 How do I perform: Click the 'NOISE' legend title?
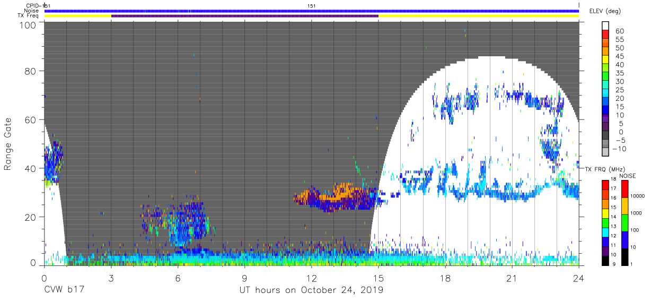[627, 176]
